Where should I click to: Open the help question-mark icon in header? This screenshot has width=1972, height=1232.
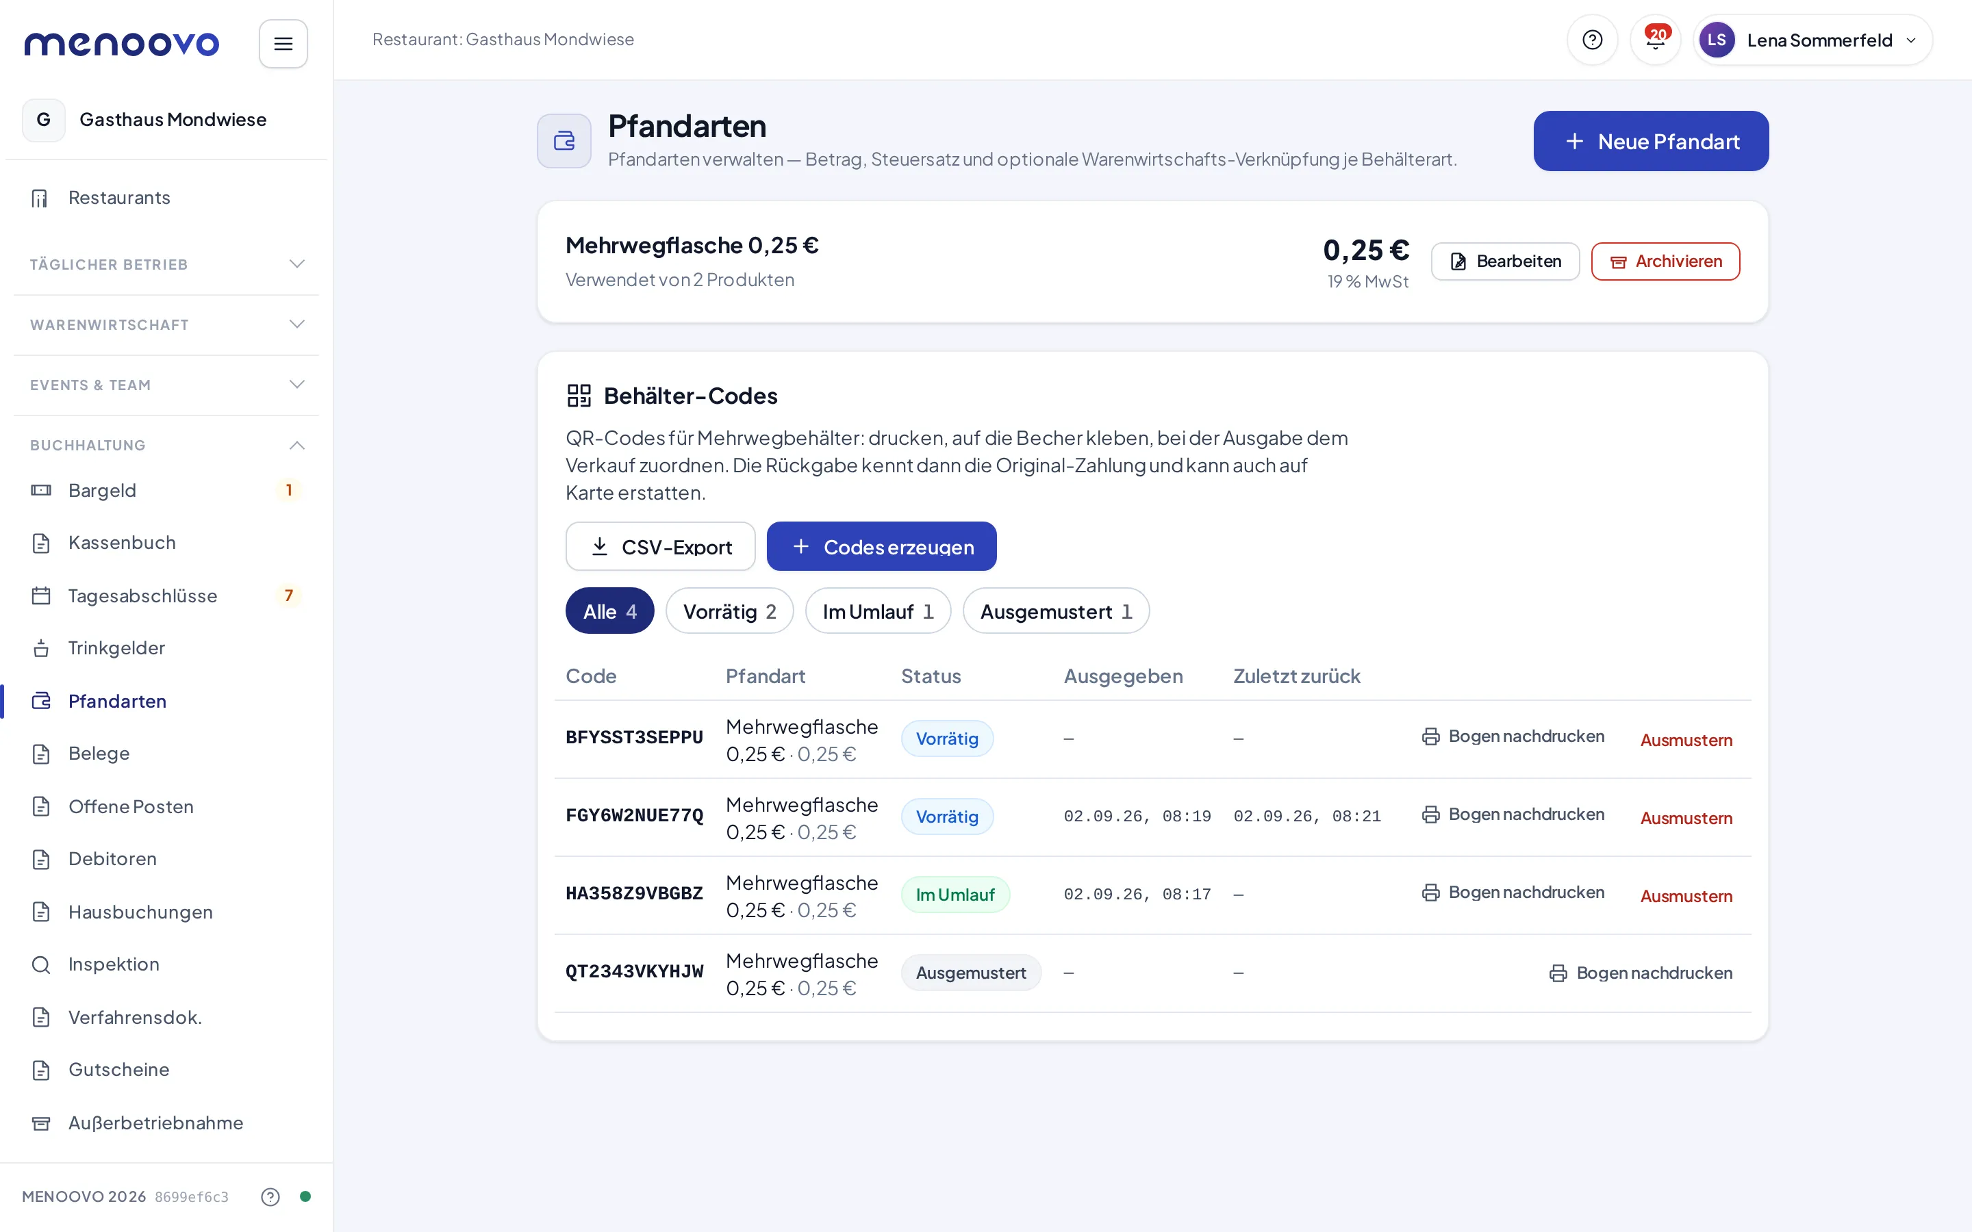(x=1591, y=40)
